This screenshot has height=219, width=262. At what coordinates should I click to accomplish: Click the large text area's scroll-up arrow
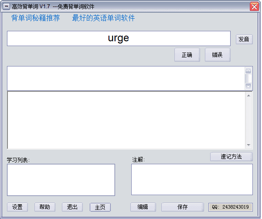[x=248, y=96]
